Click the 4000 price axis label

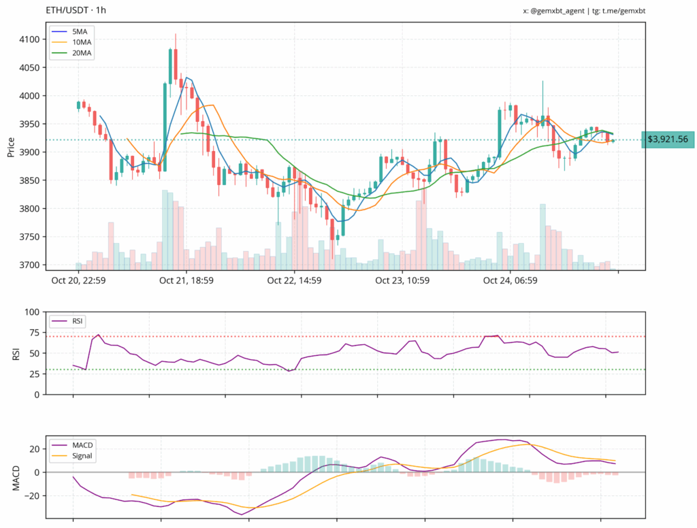coord(29,96)
